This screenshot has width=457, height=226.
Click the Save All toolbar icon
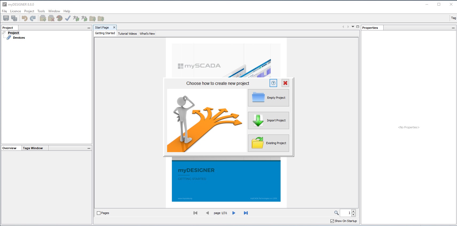[x=14, y=18]
